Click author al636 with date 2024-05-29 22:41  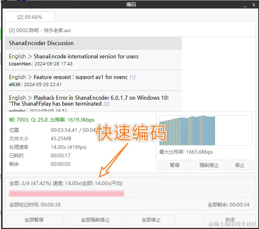tap(35, 84)
